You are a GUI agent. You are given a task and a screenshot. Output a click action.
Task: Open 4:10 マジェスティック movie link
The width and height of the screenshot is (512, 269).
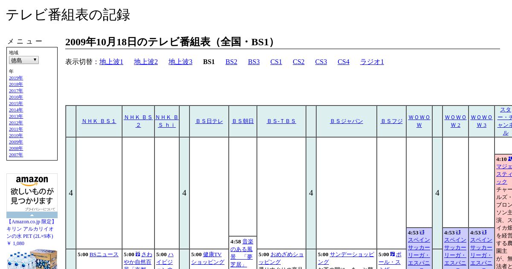[504, 174]
